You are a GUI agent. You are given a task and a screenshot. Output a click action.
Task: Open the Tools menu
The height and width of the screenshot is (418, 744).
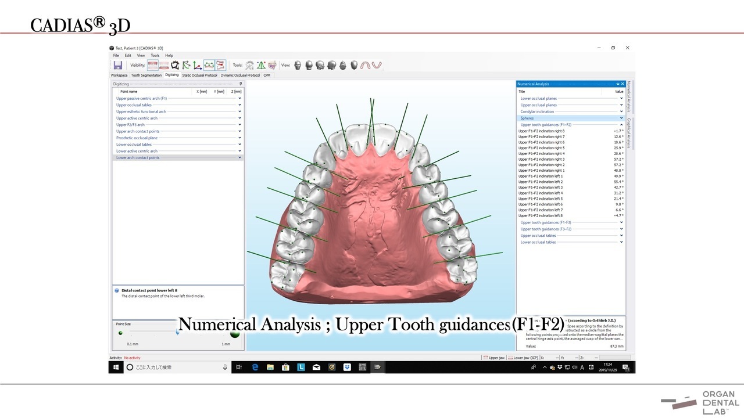[155, 55]
